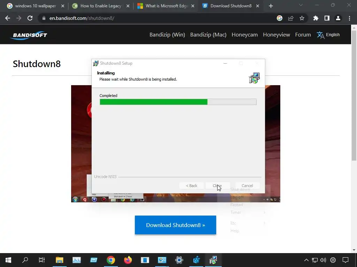Open the volume tray icon
Image resolution: width=357 pixels, height=267 pixels.
(x=323, y=260)
